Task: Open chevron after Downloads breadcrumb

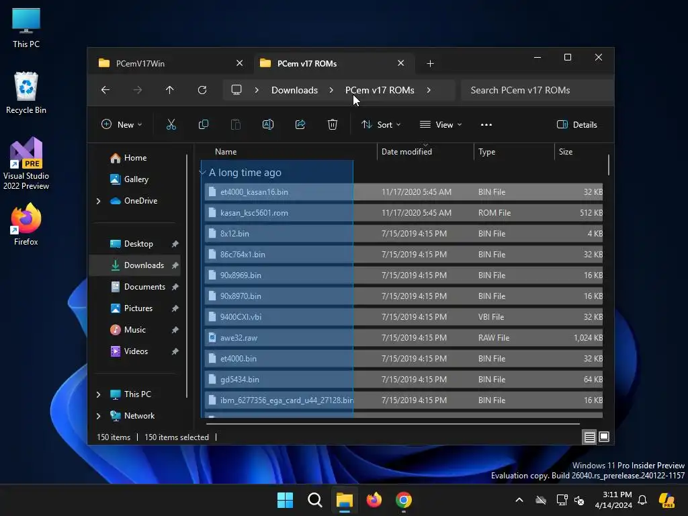Action: tap(331, 90)
